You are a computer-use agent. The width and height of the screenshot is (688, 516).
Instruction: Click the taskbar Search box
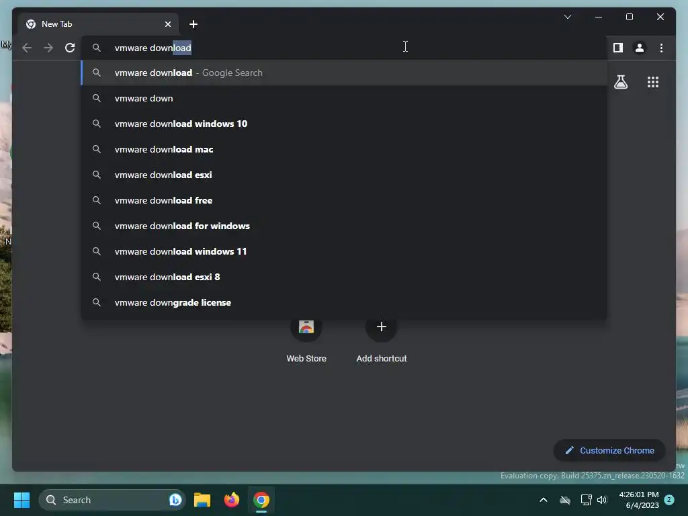112,500
